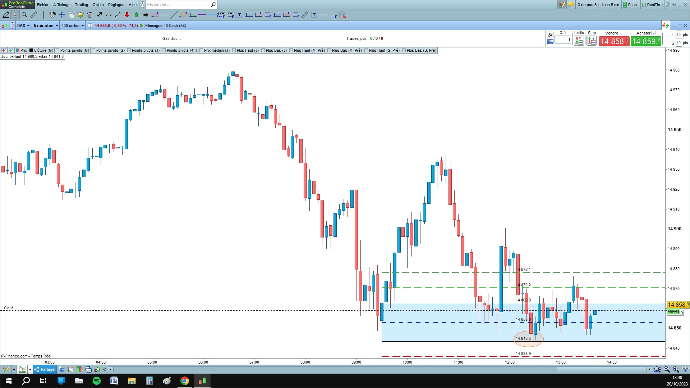Click the trash delete objects icon
Screen dimensions: 690x388
click(90, 15)
